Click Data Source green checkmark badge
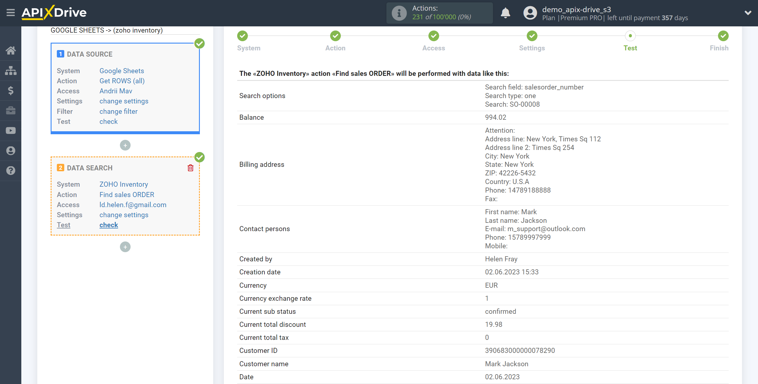 (200, 44)
